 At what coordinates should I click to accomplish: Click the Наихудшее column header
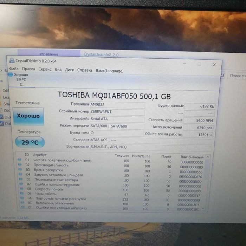[x=141, y=156]
